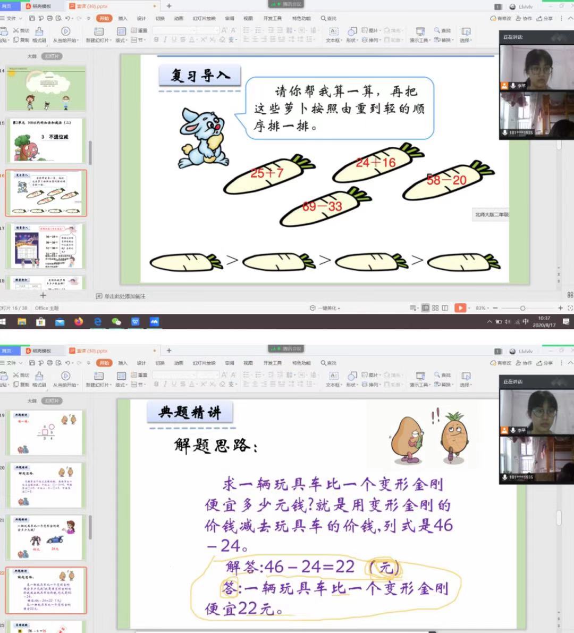Click the 查找 search button in lower window menu bar
Image resolution: width=574 pixels, height=633 pixels.
point(329,363)
